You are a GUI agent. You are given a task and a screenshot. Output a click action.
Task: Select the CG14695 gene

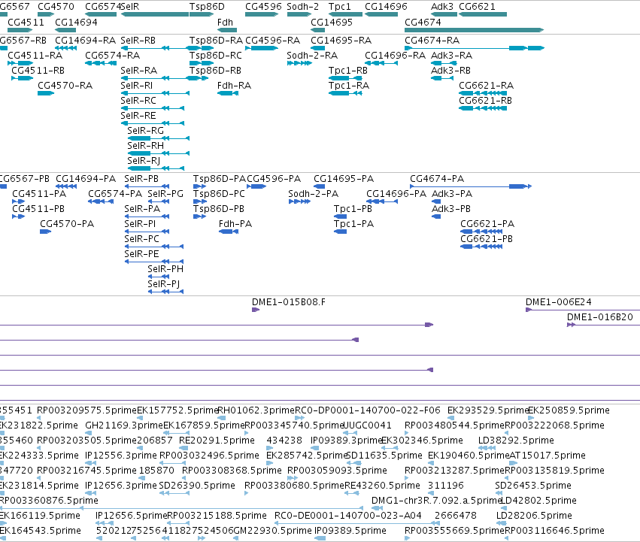point(317,30)
